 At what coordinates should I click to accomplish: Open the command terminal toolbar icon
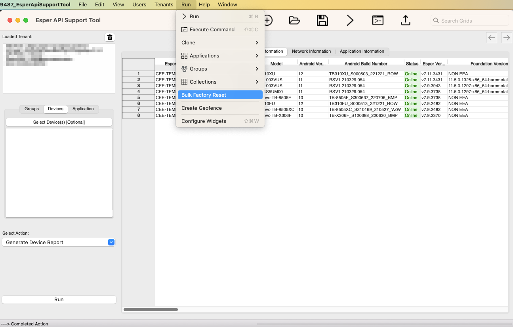tap(378, 21)
